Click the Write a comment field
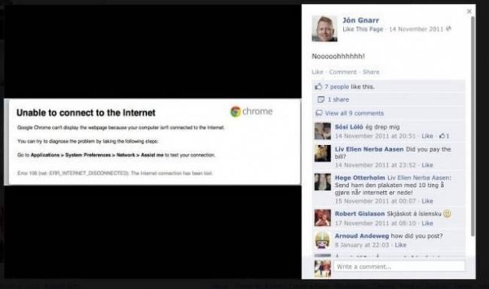The image size is (489, 289). point(399,266)
